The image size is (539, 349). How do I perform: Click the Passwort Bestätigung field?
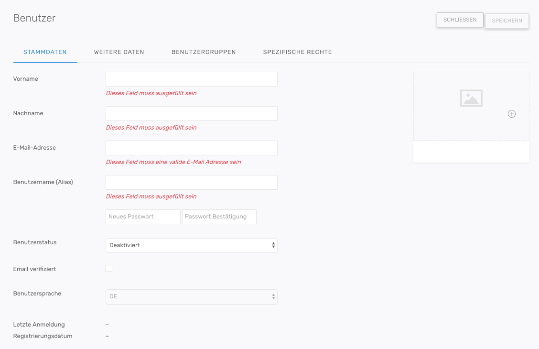click(x=219, y=217)
